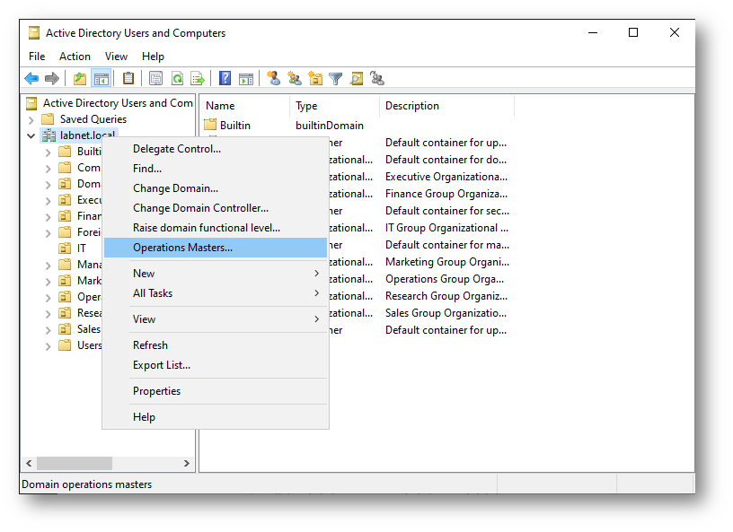Click the Builtin folder icon in the list pane

210,125
